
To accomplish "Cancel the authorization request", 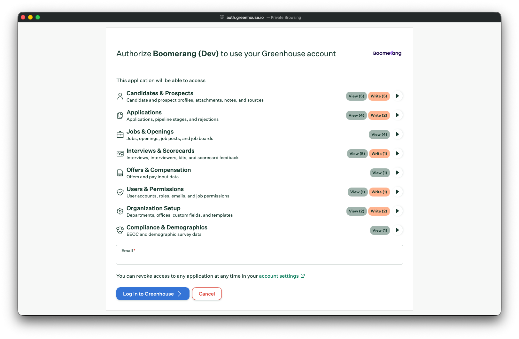I will tap(207, 294).
